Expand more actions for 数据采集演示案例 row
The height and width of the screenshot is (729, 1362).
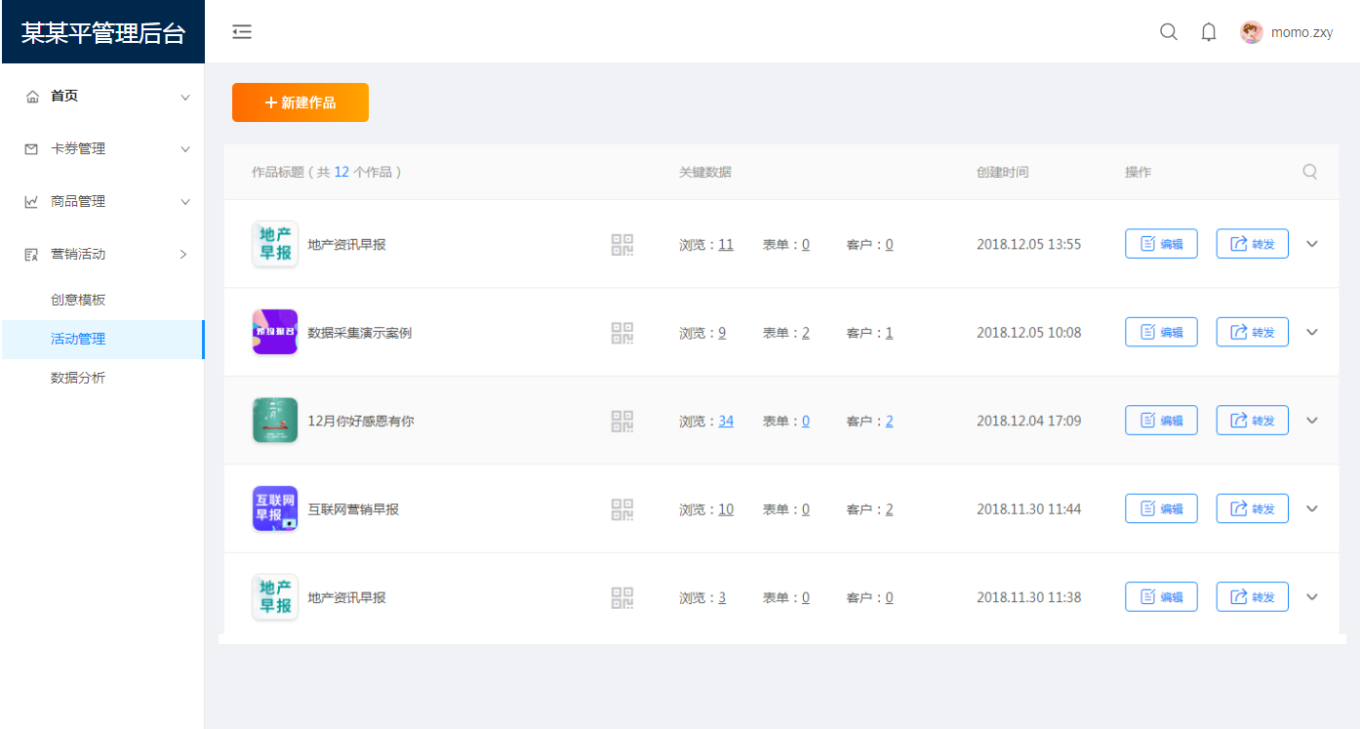click(1312, 332)
